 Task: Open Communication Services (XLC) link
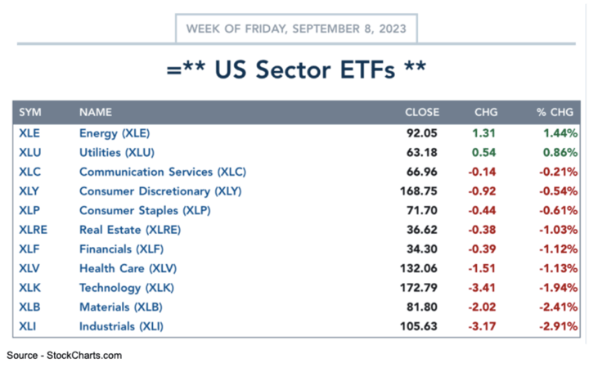tap(163, 172)
